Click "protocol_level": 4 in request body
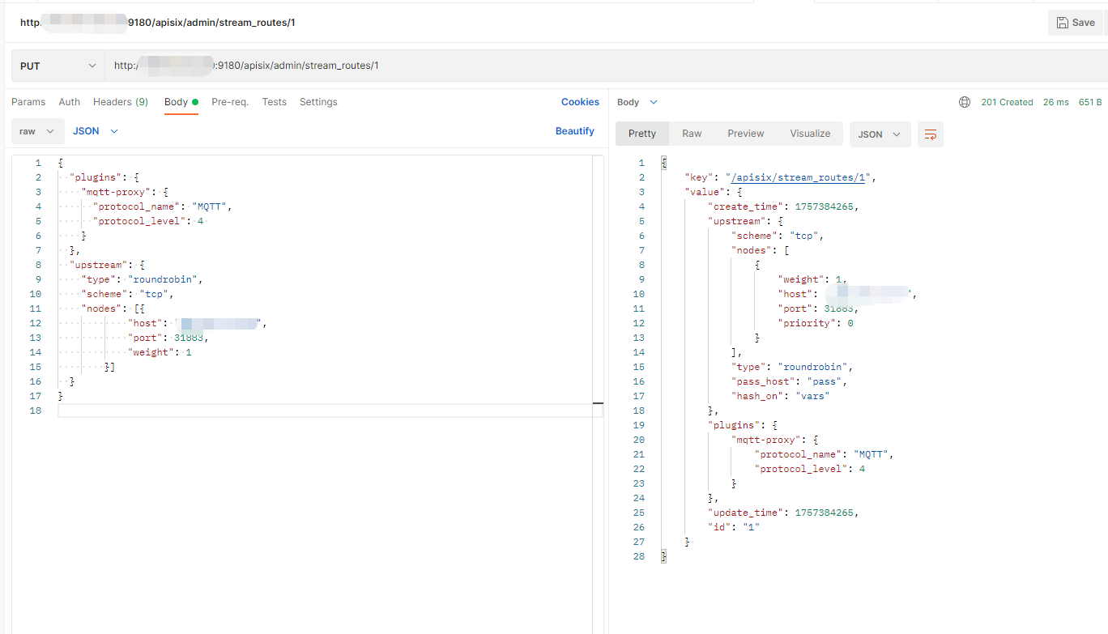Viewport: 1108px width, 634px height. click(x=148, y=221)
